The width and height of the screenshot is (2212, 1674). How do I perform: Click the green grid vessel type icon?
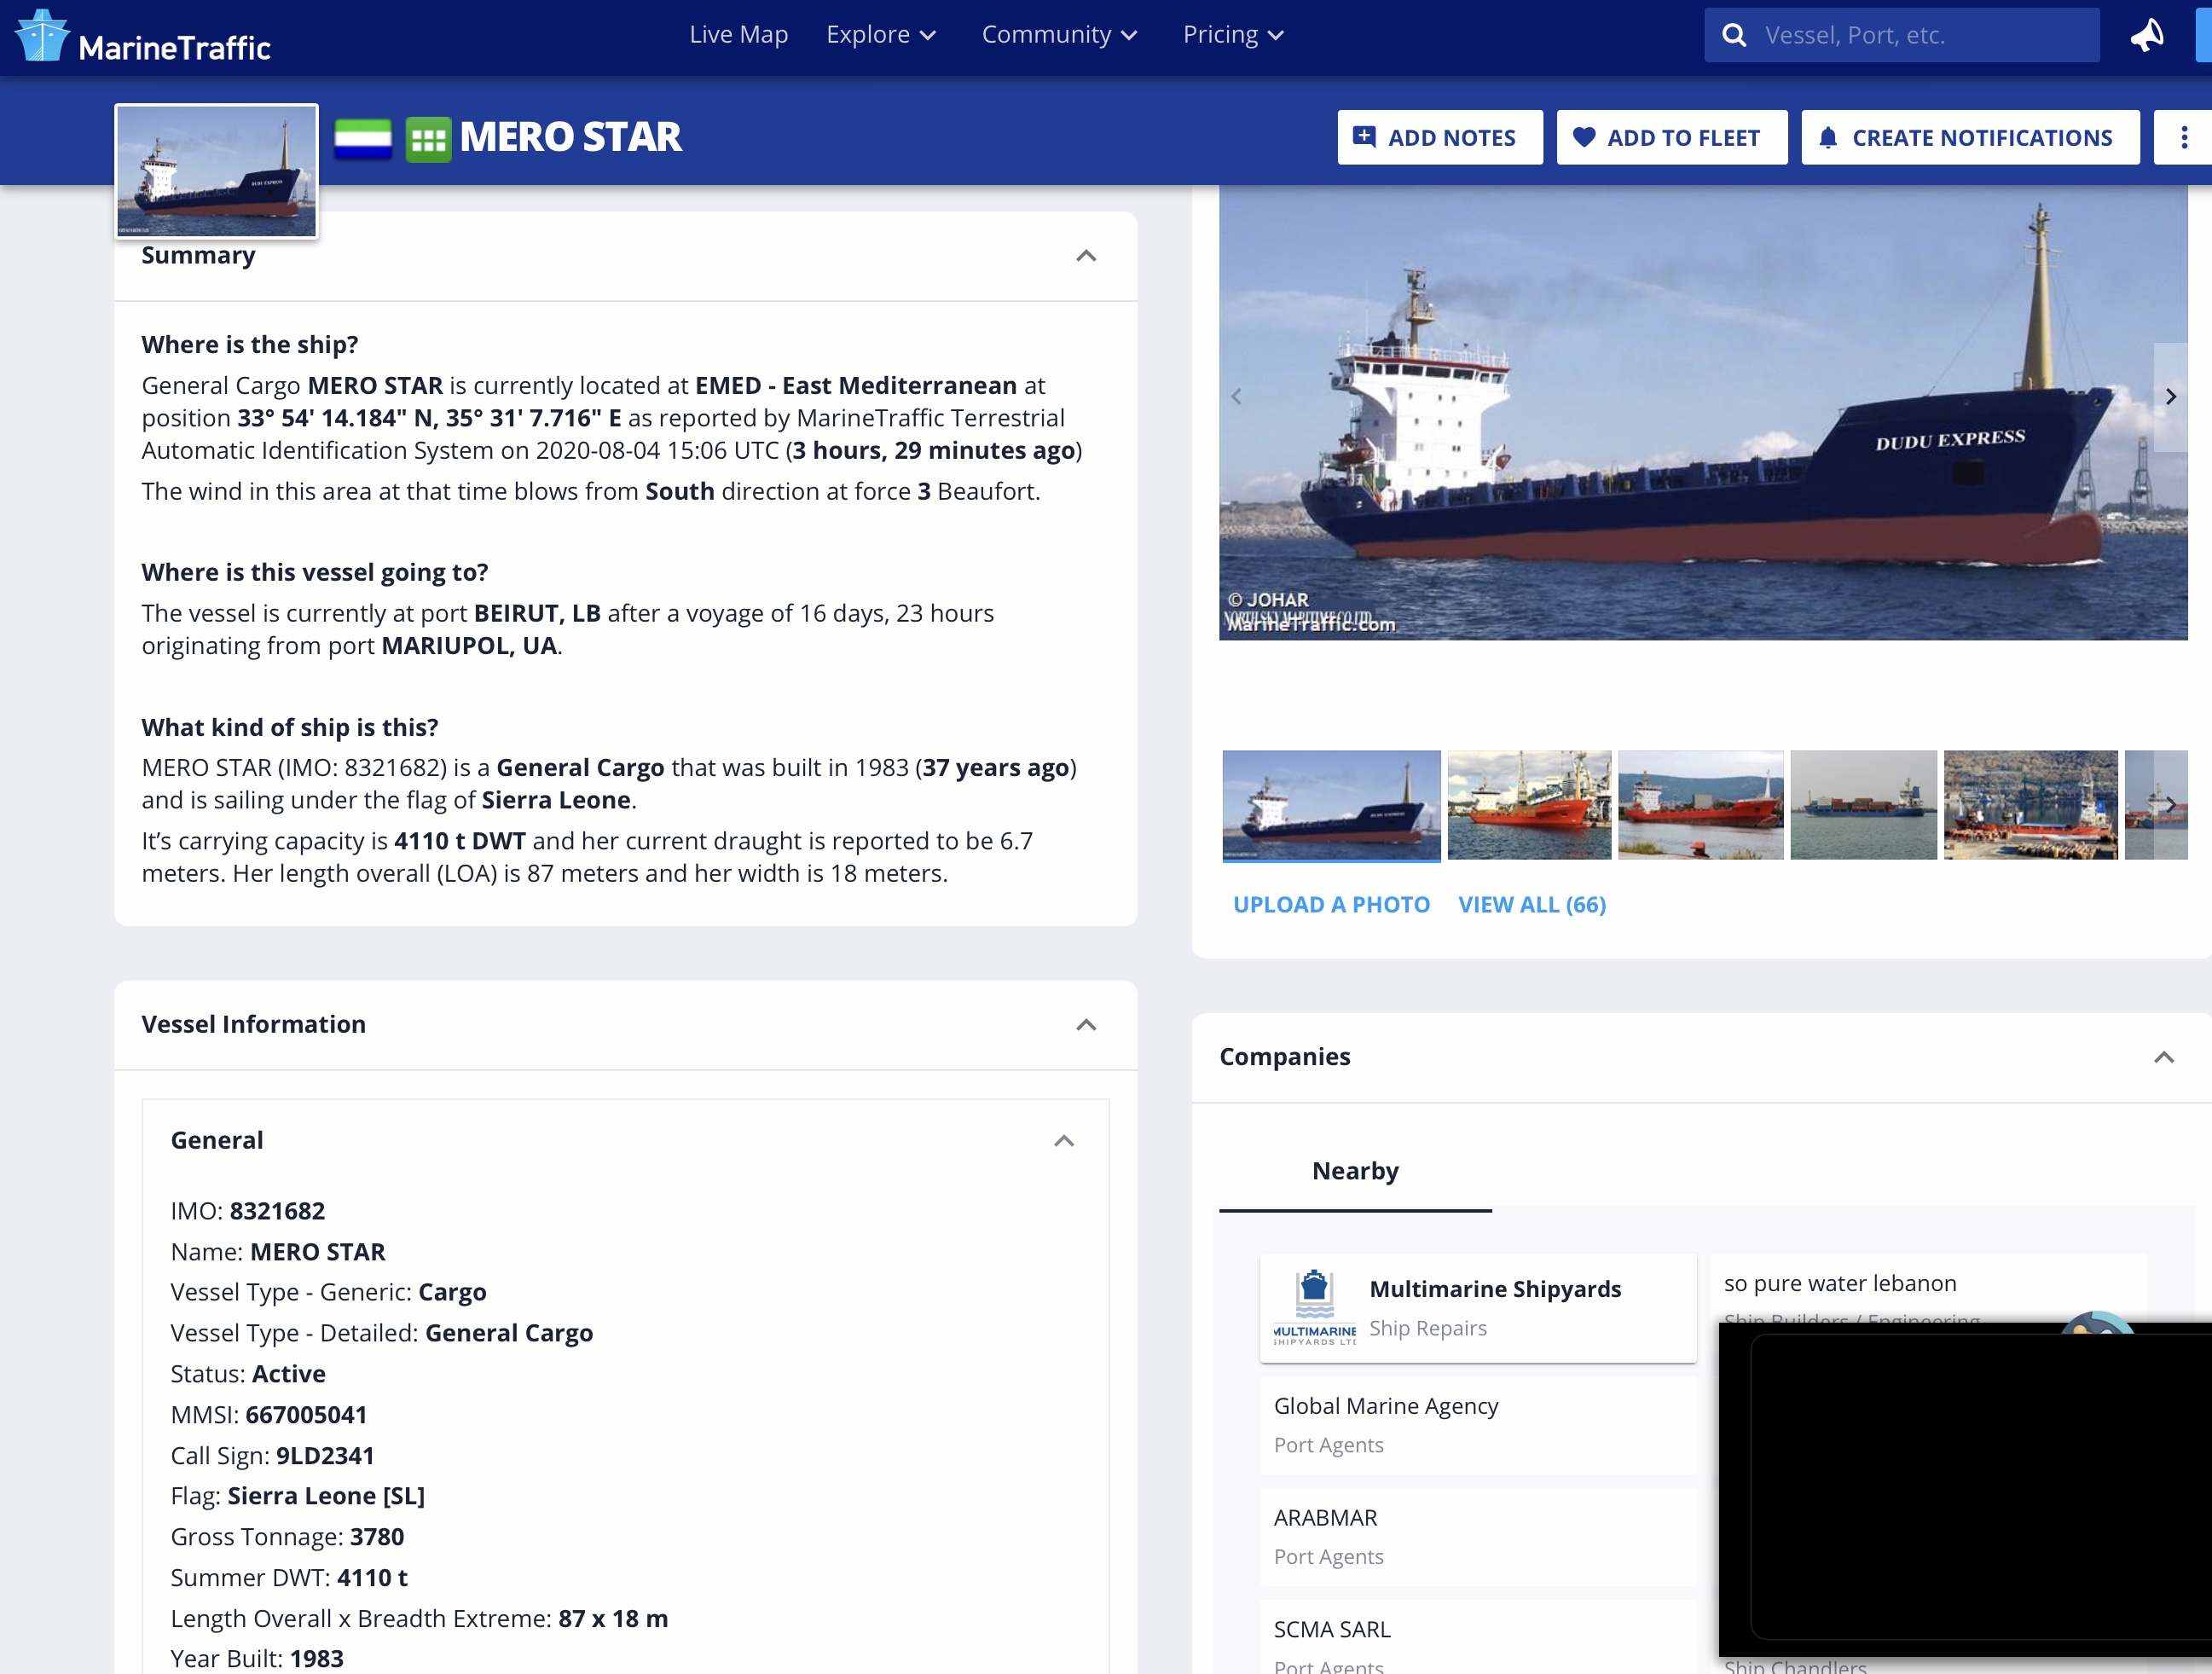coord(428,138)
